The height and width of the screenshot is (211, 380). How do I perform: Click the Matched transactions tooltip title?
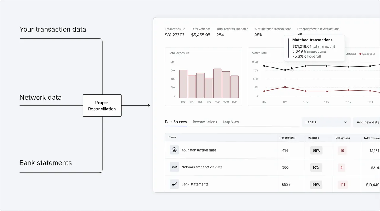tap(312, 40)
